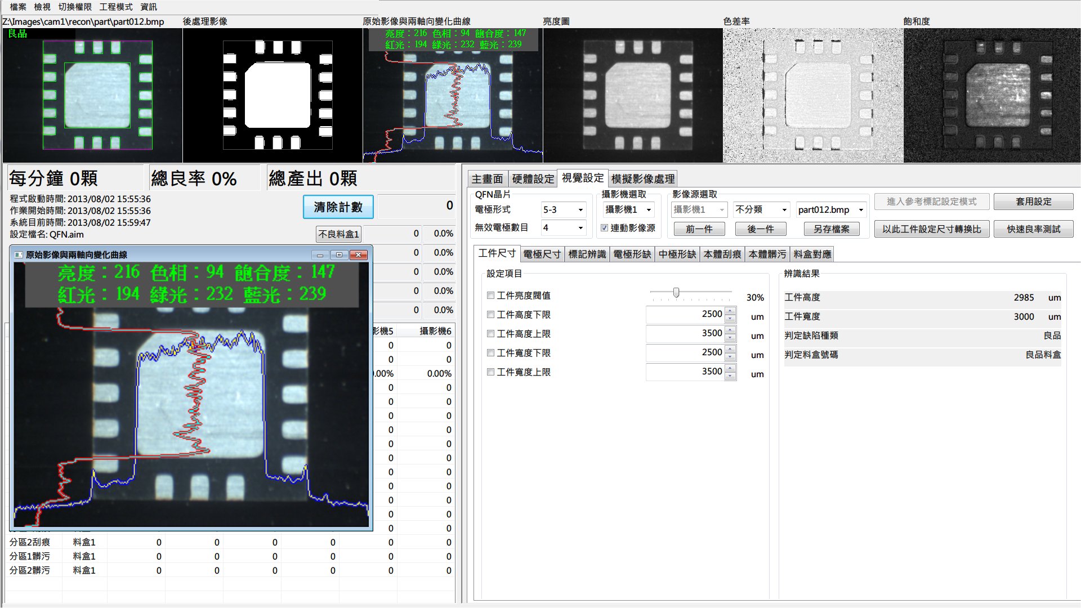Open the 電極形式 5-3 dropdown
The width and height of the screenshot is (1081, 608).
click(x=564, y=210)
